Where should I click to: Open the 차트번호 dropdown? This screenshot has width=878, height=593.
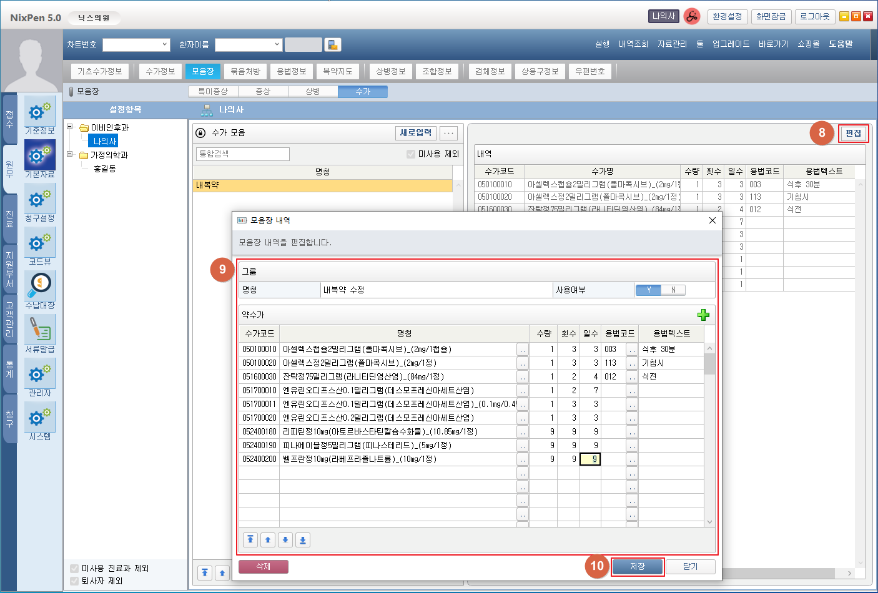click(x=165, y=45)
